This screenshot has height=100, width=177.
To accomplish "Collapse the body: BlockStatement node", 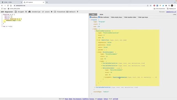I will pyautogui.click(x=97, y=52).
